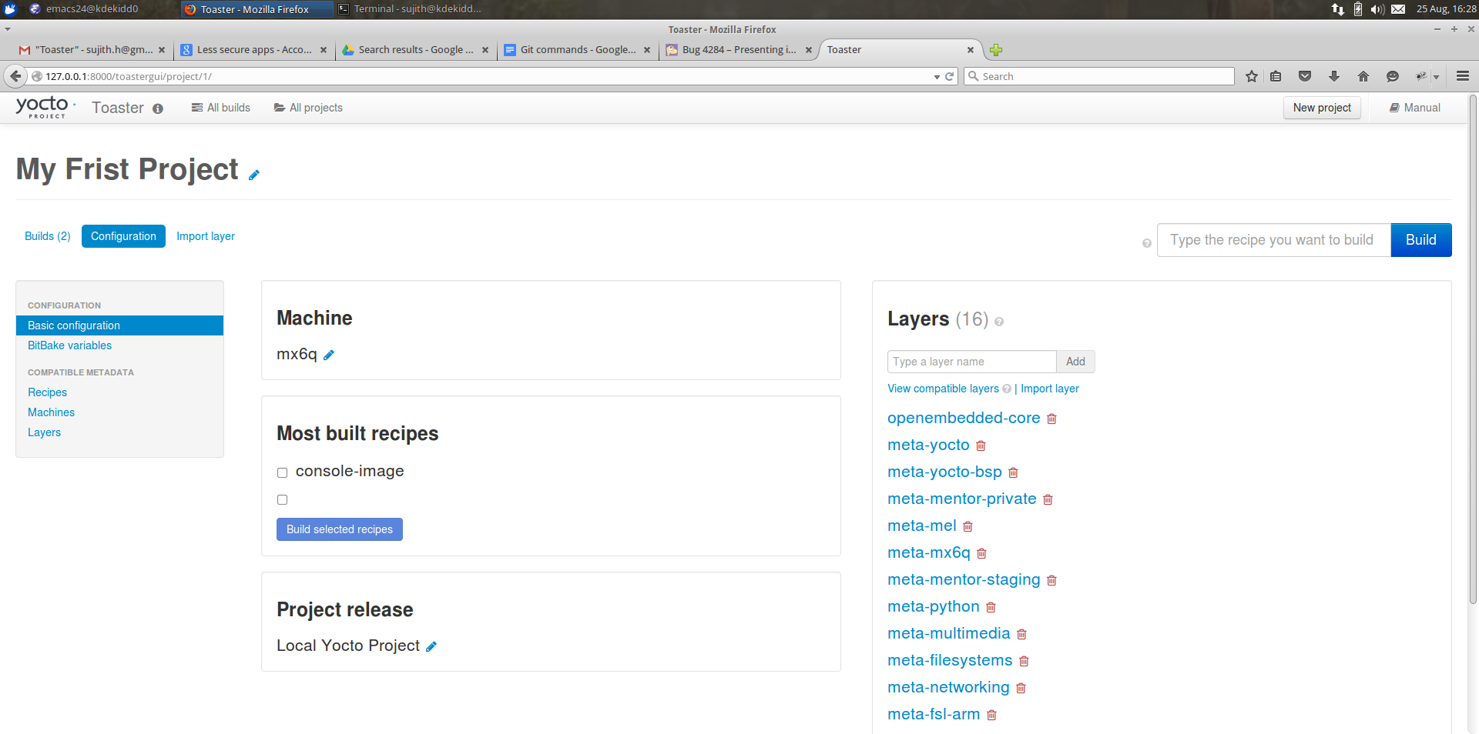Delete the meta-yocto layer
The image size is (1479, 734).
click(981, 445)
